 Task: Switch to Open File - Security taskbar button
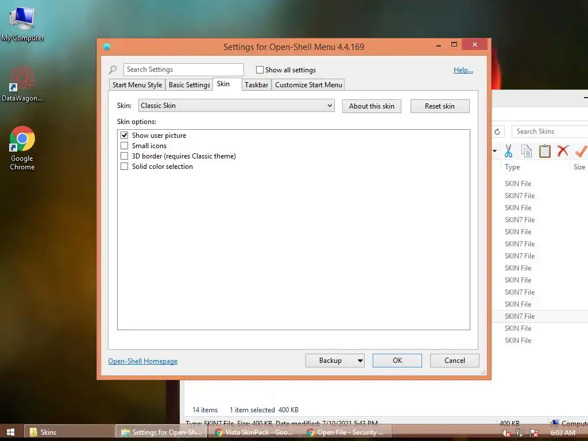(x=346, y=432)
